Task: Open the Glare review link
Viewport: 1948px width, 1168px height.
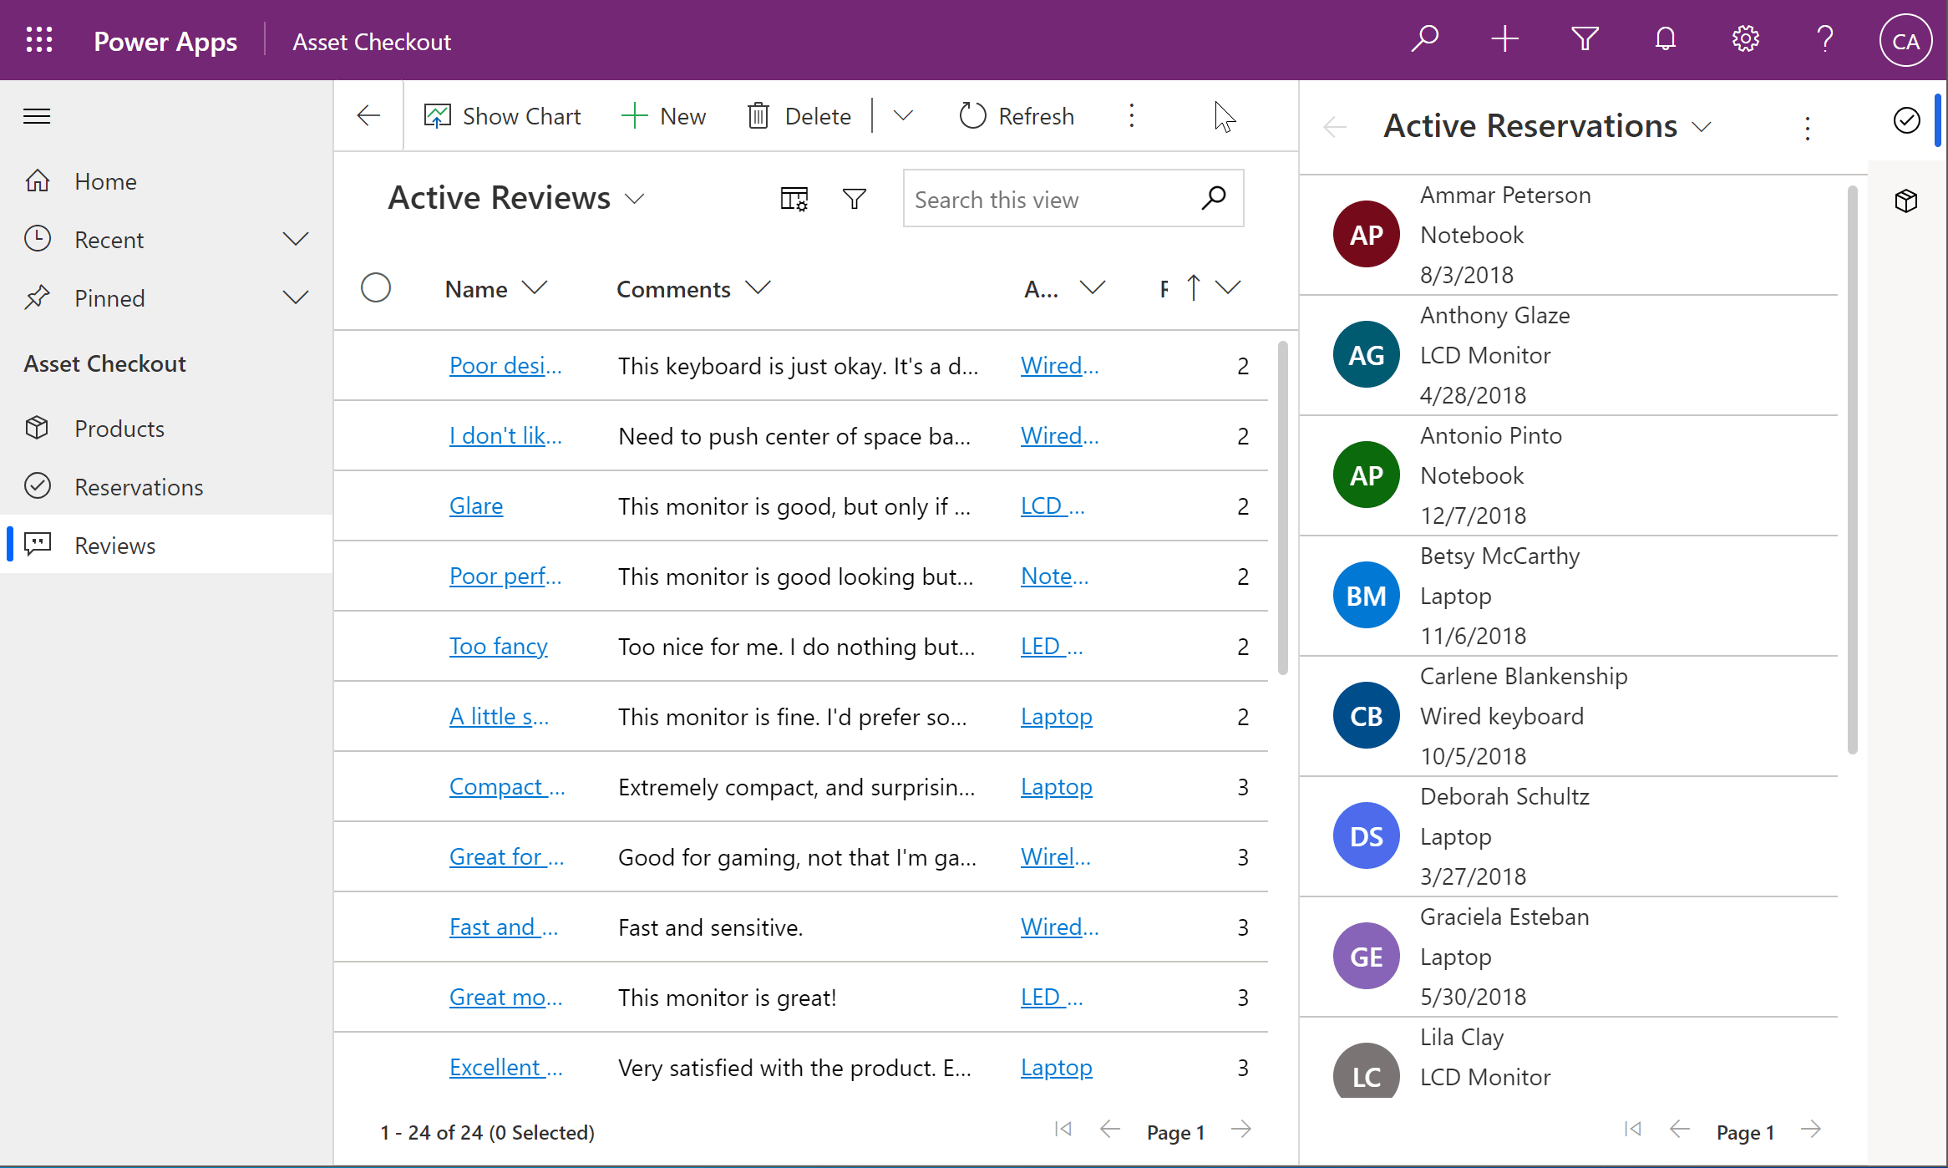Action: point(476,506)
